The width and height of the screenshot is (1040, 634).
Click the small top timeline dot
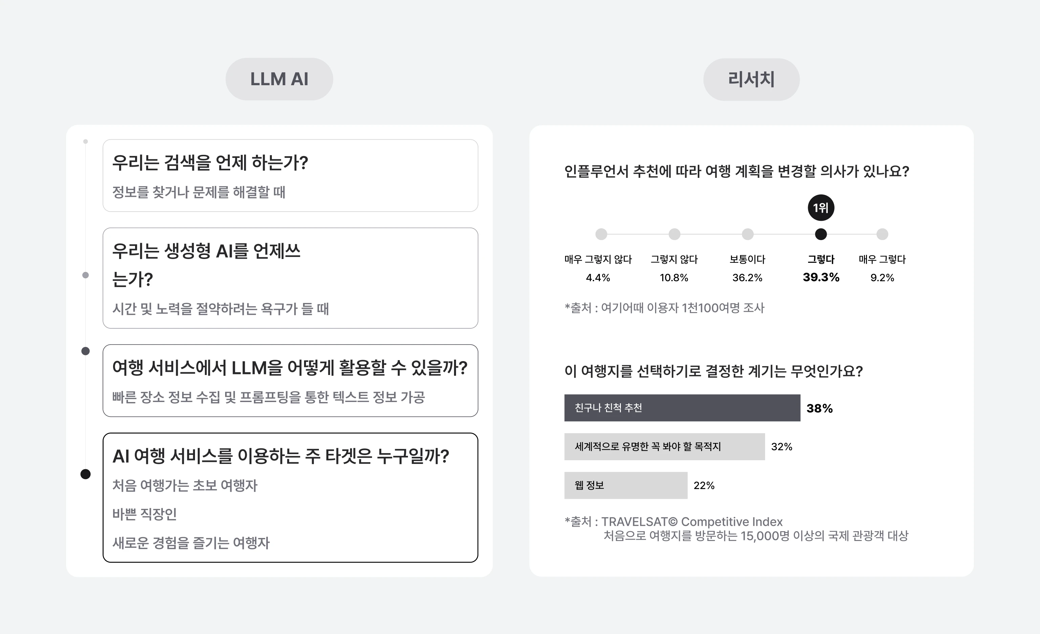coord(85,142)
